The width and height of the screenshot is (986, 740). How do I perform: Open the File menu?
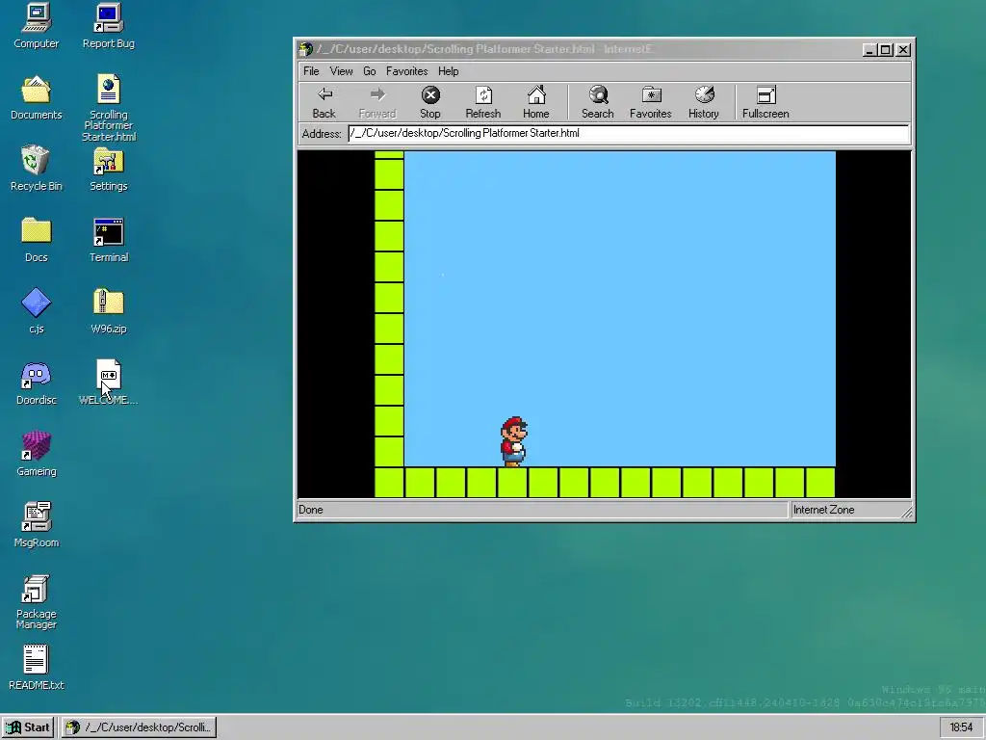pos(311,71)
